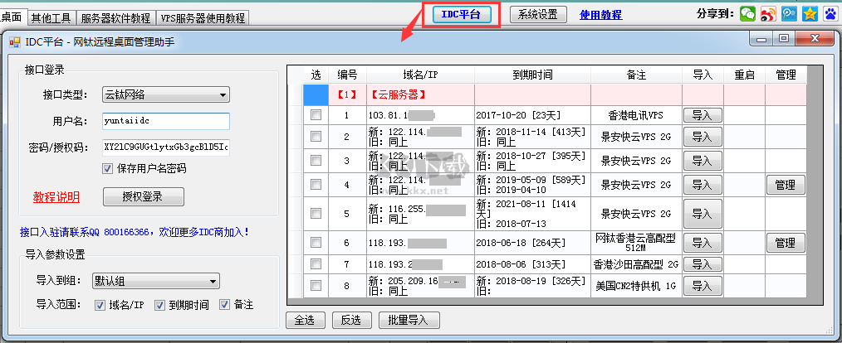842x343 pixels.
Task: Import row 7 香港沙田高配型 server
Action: 702,263
